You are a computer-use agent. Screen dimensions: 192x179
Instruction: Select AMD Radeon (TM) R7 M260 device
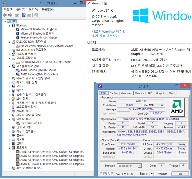point(38,70)
